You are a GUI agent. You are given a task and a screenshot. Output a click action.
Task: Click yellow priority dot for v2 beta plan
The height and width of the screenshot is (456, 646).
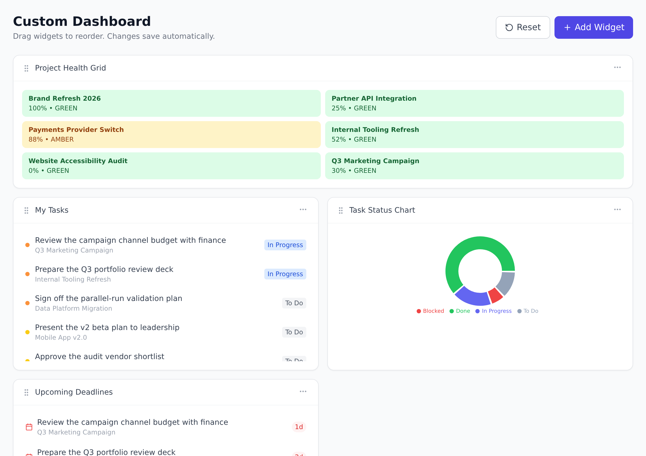click(x=27, y=332)
